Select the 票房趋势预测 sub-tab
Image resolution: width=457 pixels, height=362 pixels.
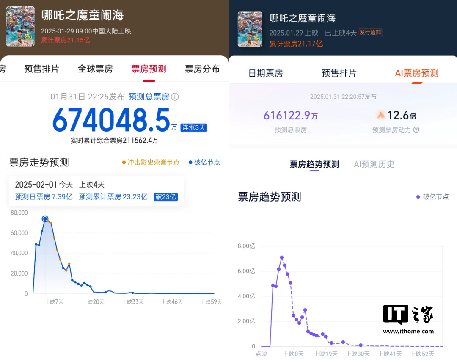coord(314,164)
